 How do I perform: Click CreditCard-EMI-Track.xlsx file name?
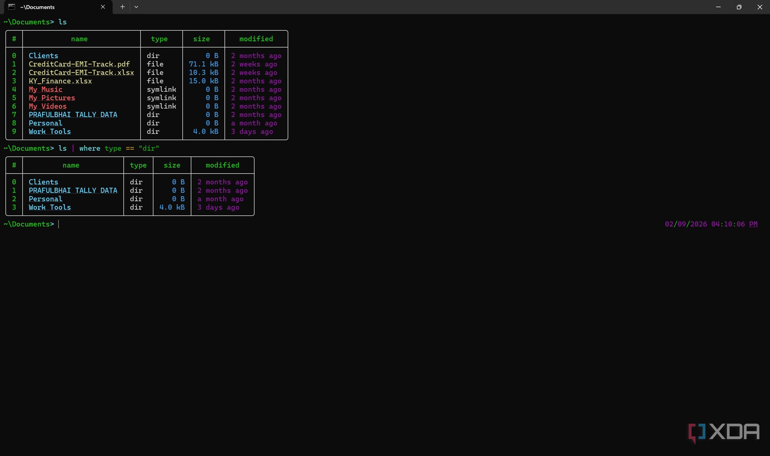pyautogui.click(x=82, y=72)
